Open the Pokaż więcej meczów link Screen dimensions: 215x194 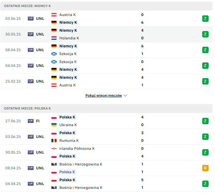[x=104, y=95]
